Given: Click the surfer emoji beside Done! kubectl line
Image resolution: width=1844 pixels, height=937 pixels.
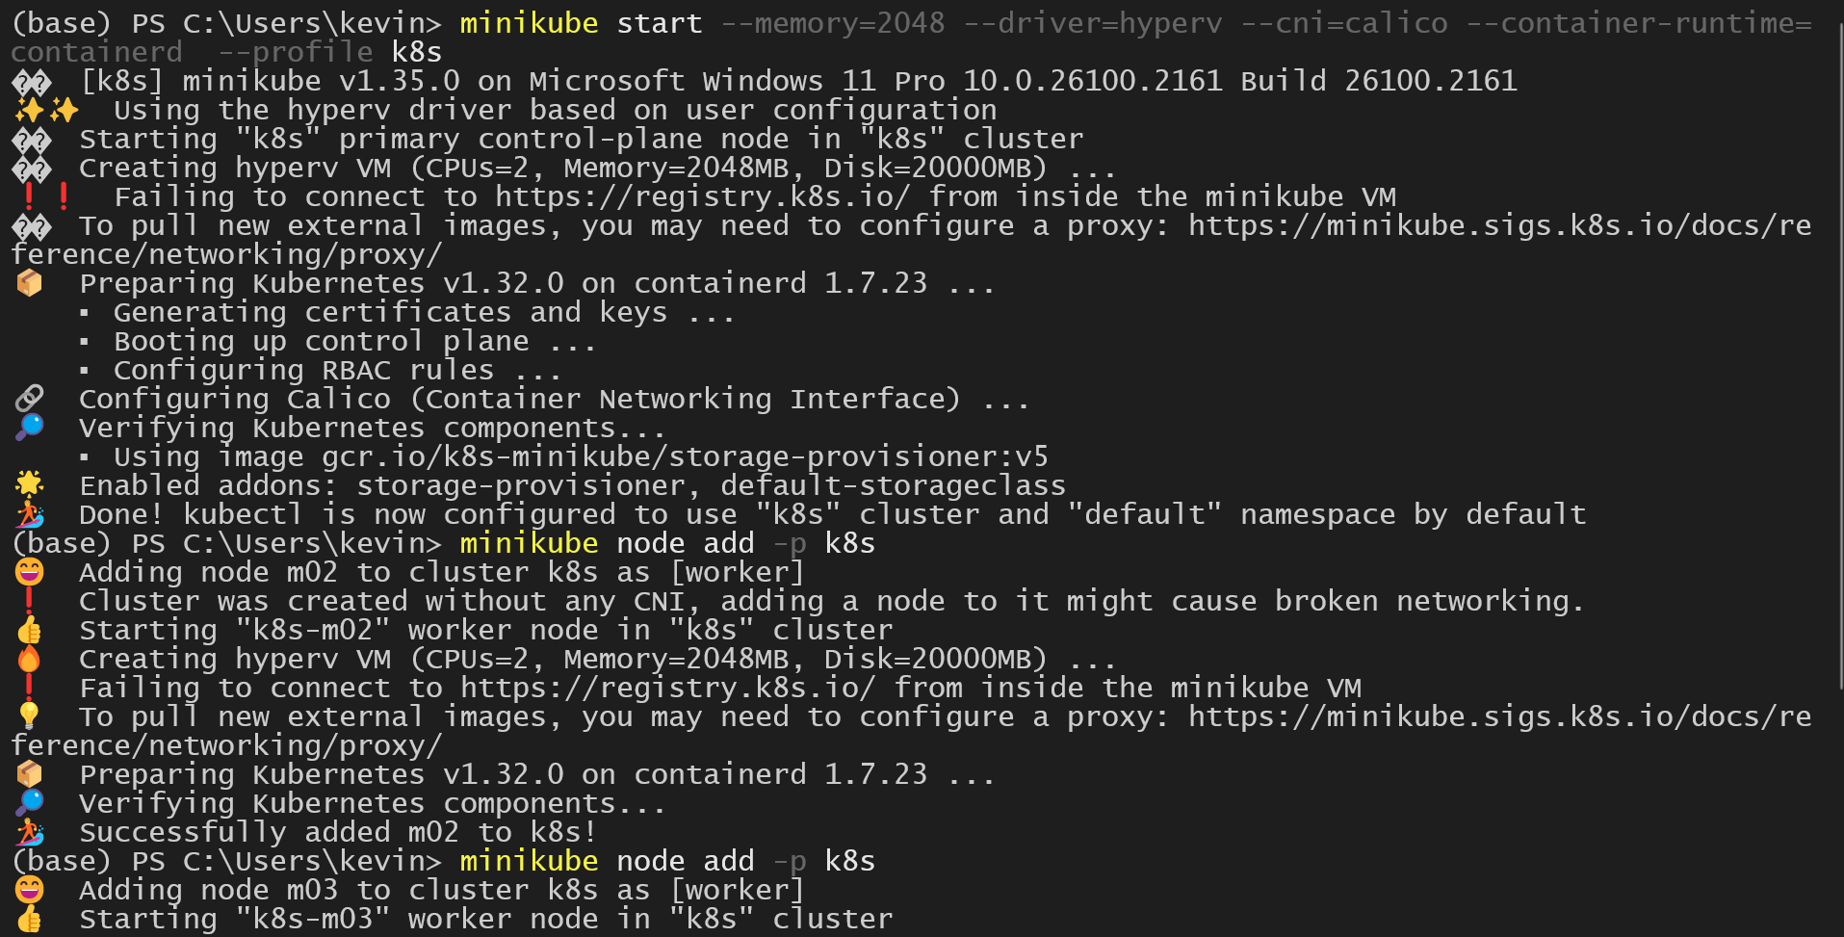Looking at the screenshot, I should [29, 514].
